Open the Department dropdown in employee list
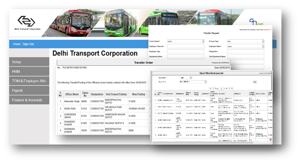Viewport: 300px width, 163px height. (x=191, y=77)
